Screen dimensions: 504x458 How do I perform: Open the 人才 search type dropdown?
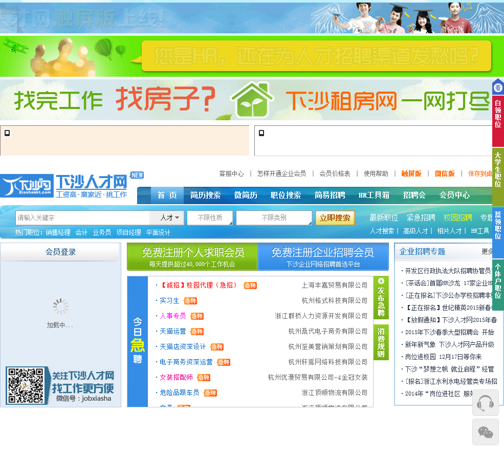168,218
